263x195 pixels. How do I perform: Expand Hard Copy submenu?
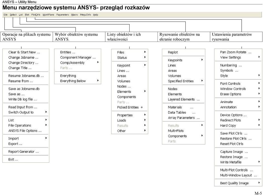click(238, 126)
